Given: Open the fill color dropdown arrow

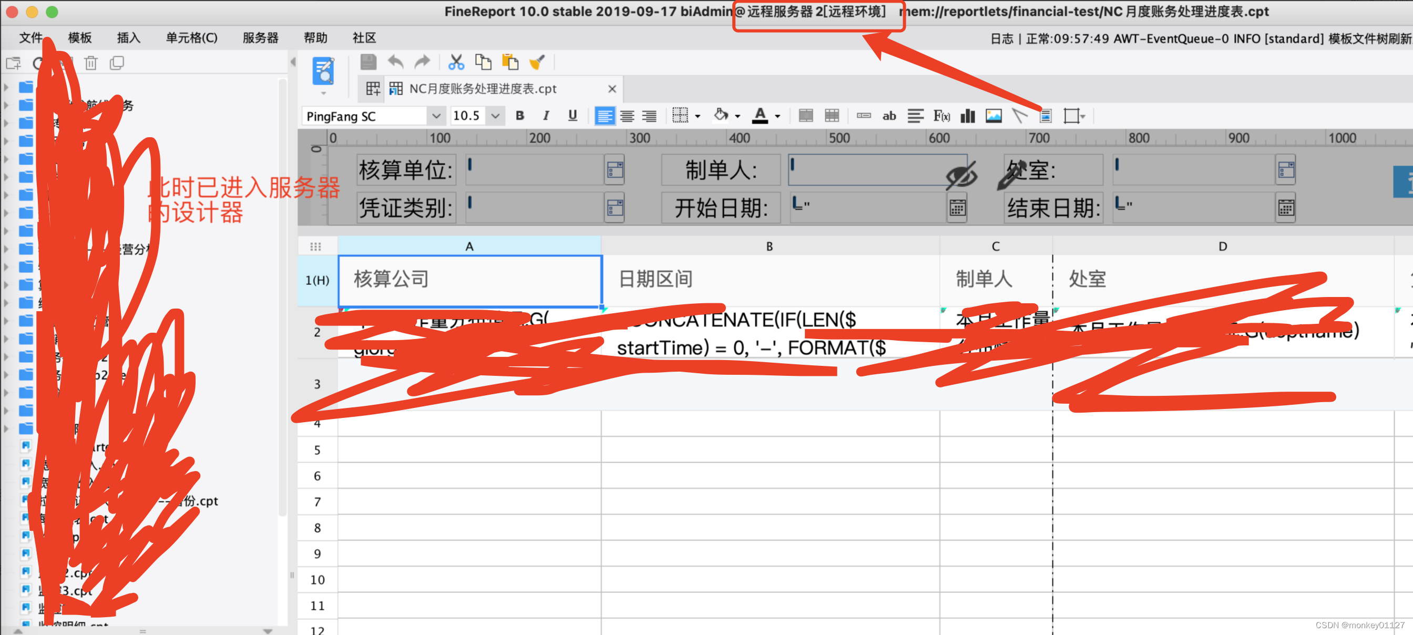Looking at the screenshot, I should click(737, 116).
